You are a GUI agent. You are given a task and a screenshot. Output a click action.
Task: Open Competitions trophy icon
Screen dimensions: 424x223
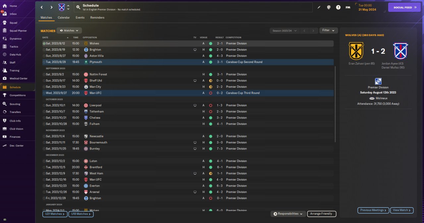pyautogui.click(x=5, y=95)
